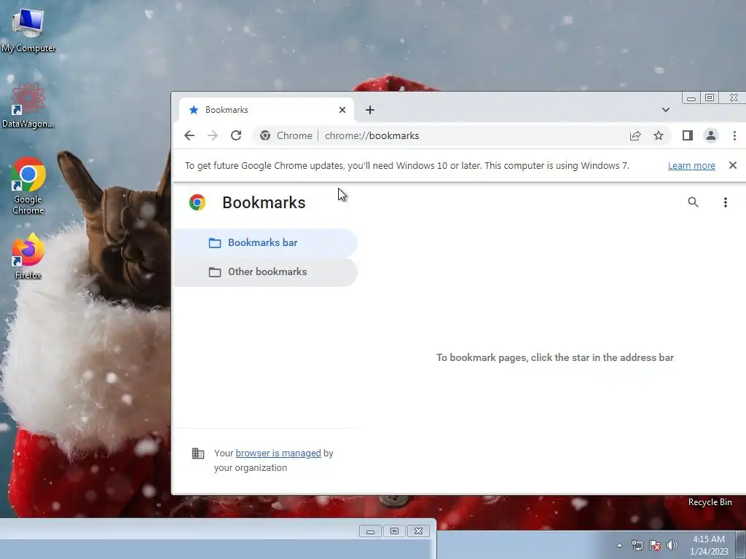The image size is (746, 559).
Task: Minimize the Chrome window
Action: coord(691,98)
